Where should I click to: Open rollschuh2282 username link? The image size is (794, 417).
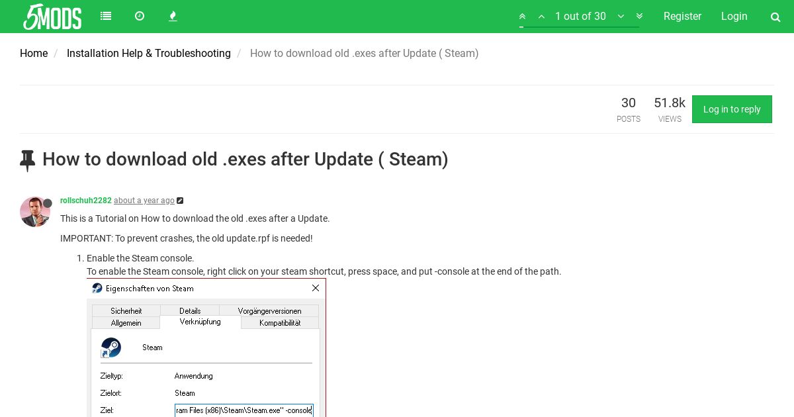(86, 201)
